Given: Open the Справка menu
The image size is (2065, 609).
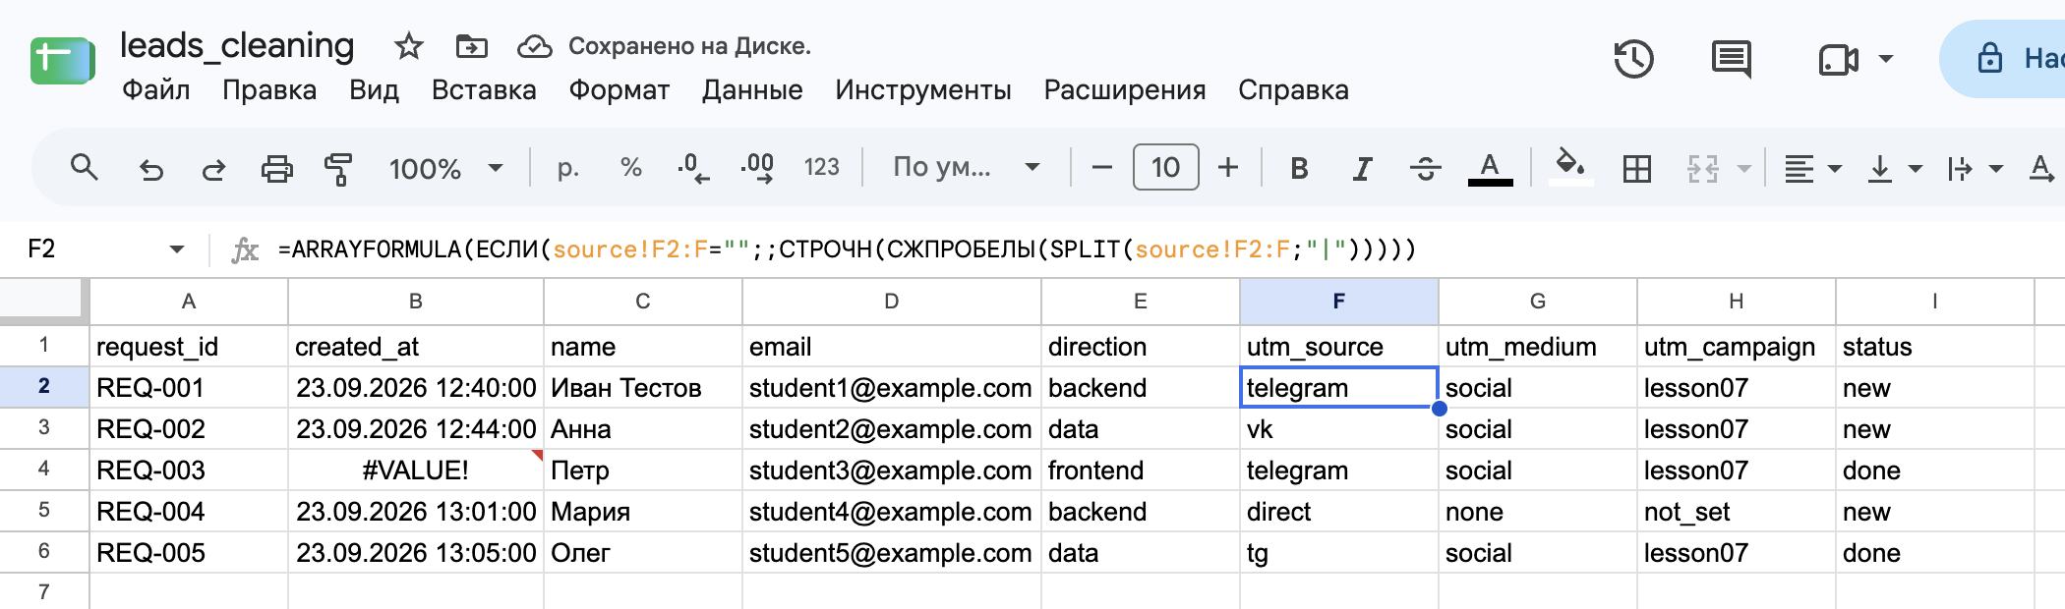Looking at the screenshot, I should (1293, 90).
